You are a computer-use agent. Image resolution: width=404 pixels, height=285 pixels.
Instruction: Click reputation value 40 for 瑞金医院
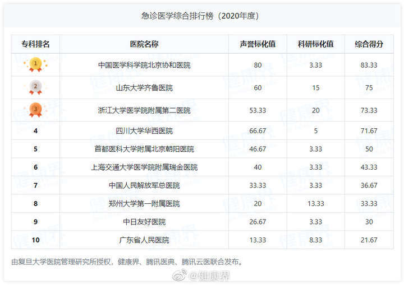258,167
